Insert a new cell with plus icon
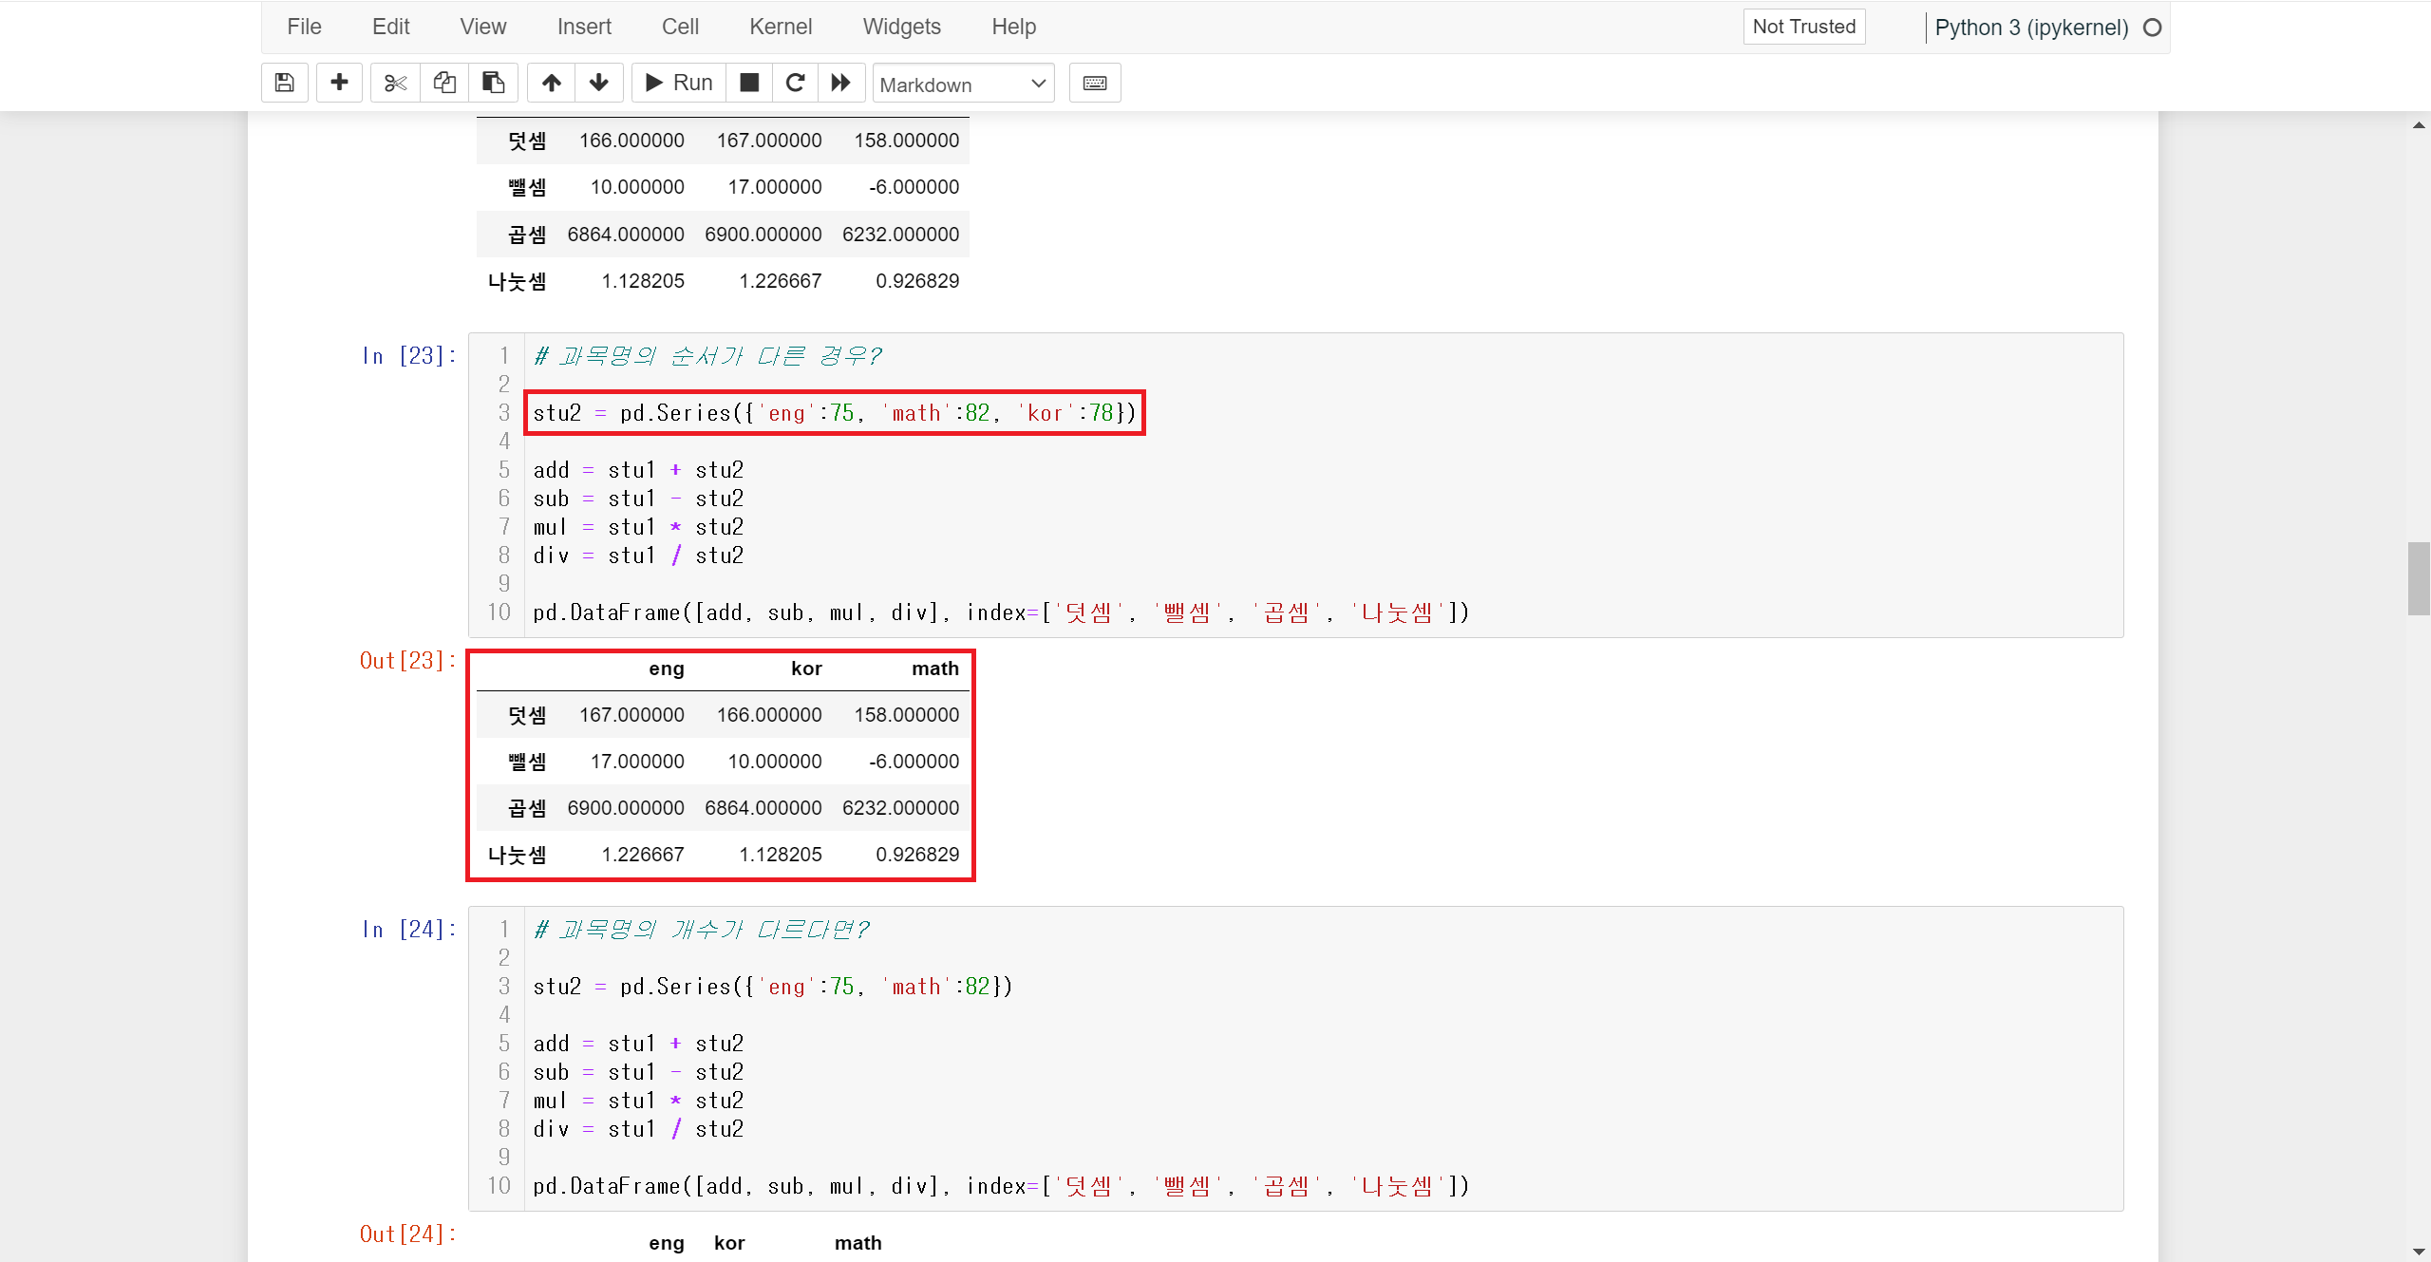 point(339,83)
